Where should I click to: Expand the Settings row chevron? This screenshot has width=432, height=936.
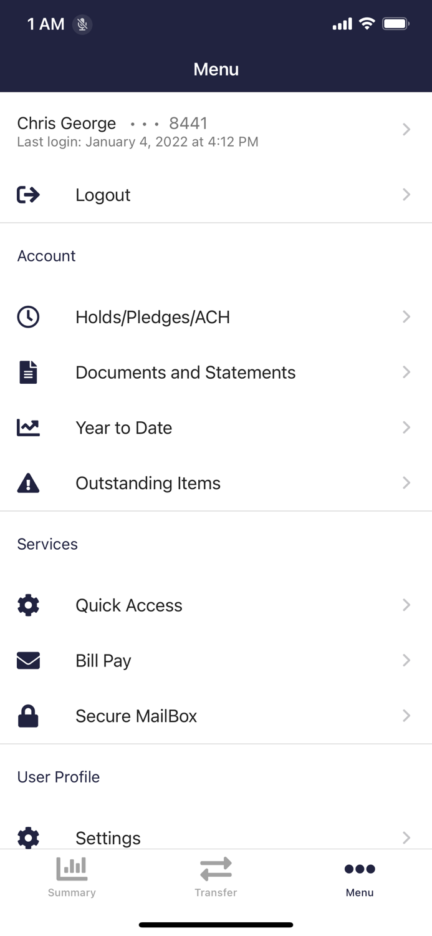406,838
